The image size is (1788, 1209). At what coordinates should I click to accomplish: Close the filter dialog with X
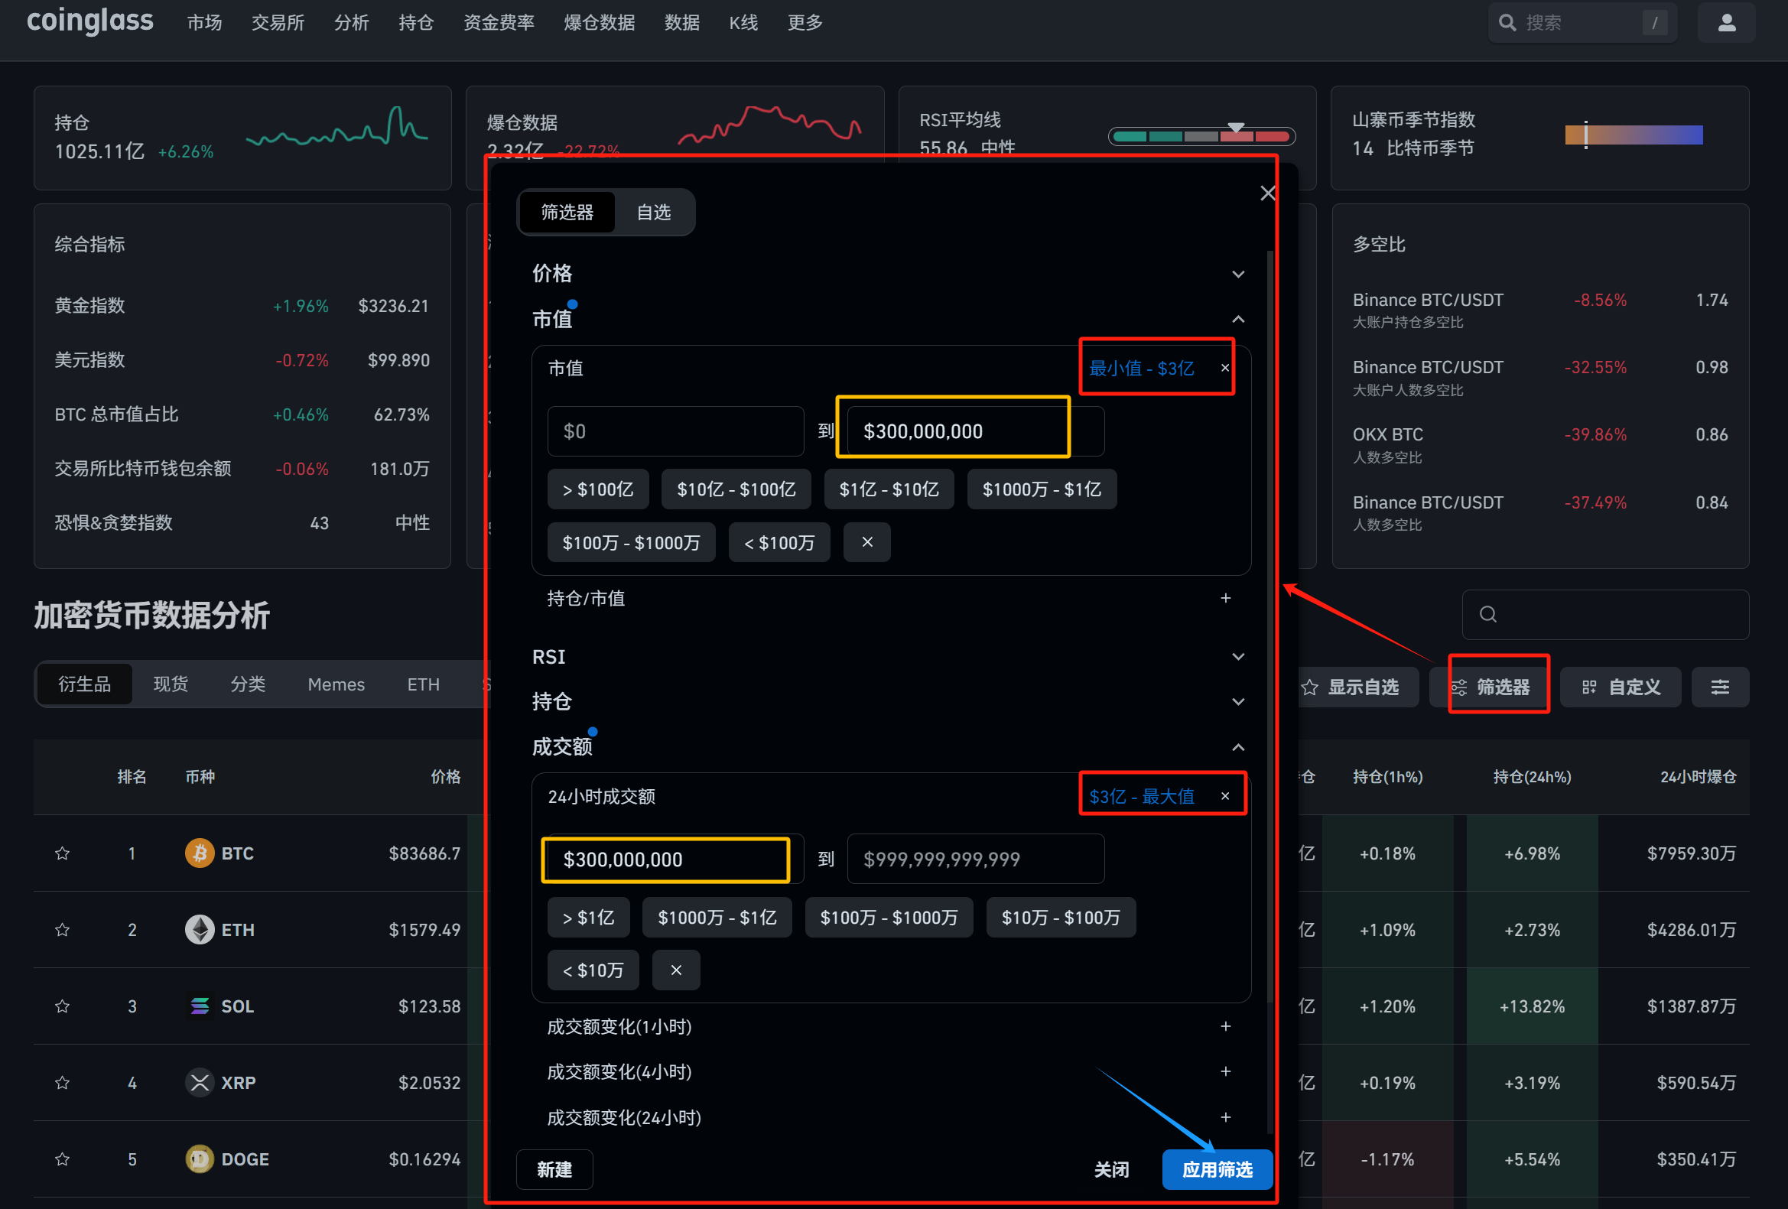pyautogui.click(x=1267, y=193)
